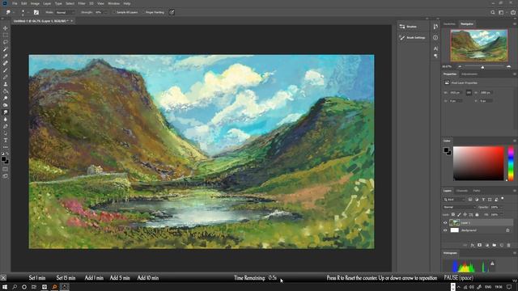
Task: Open the Image menu
Action: click(x=35, y=3)
